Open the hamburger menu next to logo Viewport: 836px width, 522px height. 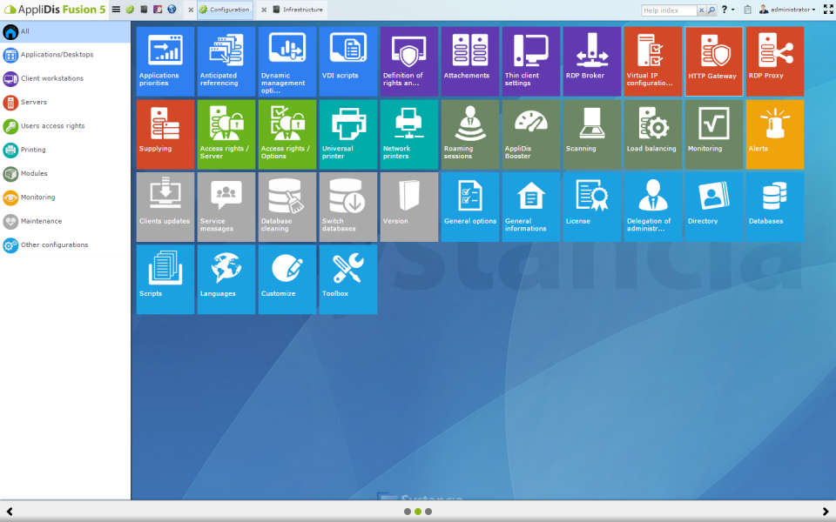point(116,10)
